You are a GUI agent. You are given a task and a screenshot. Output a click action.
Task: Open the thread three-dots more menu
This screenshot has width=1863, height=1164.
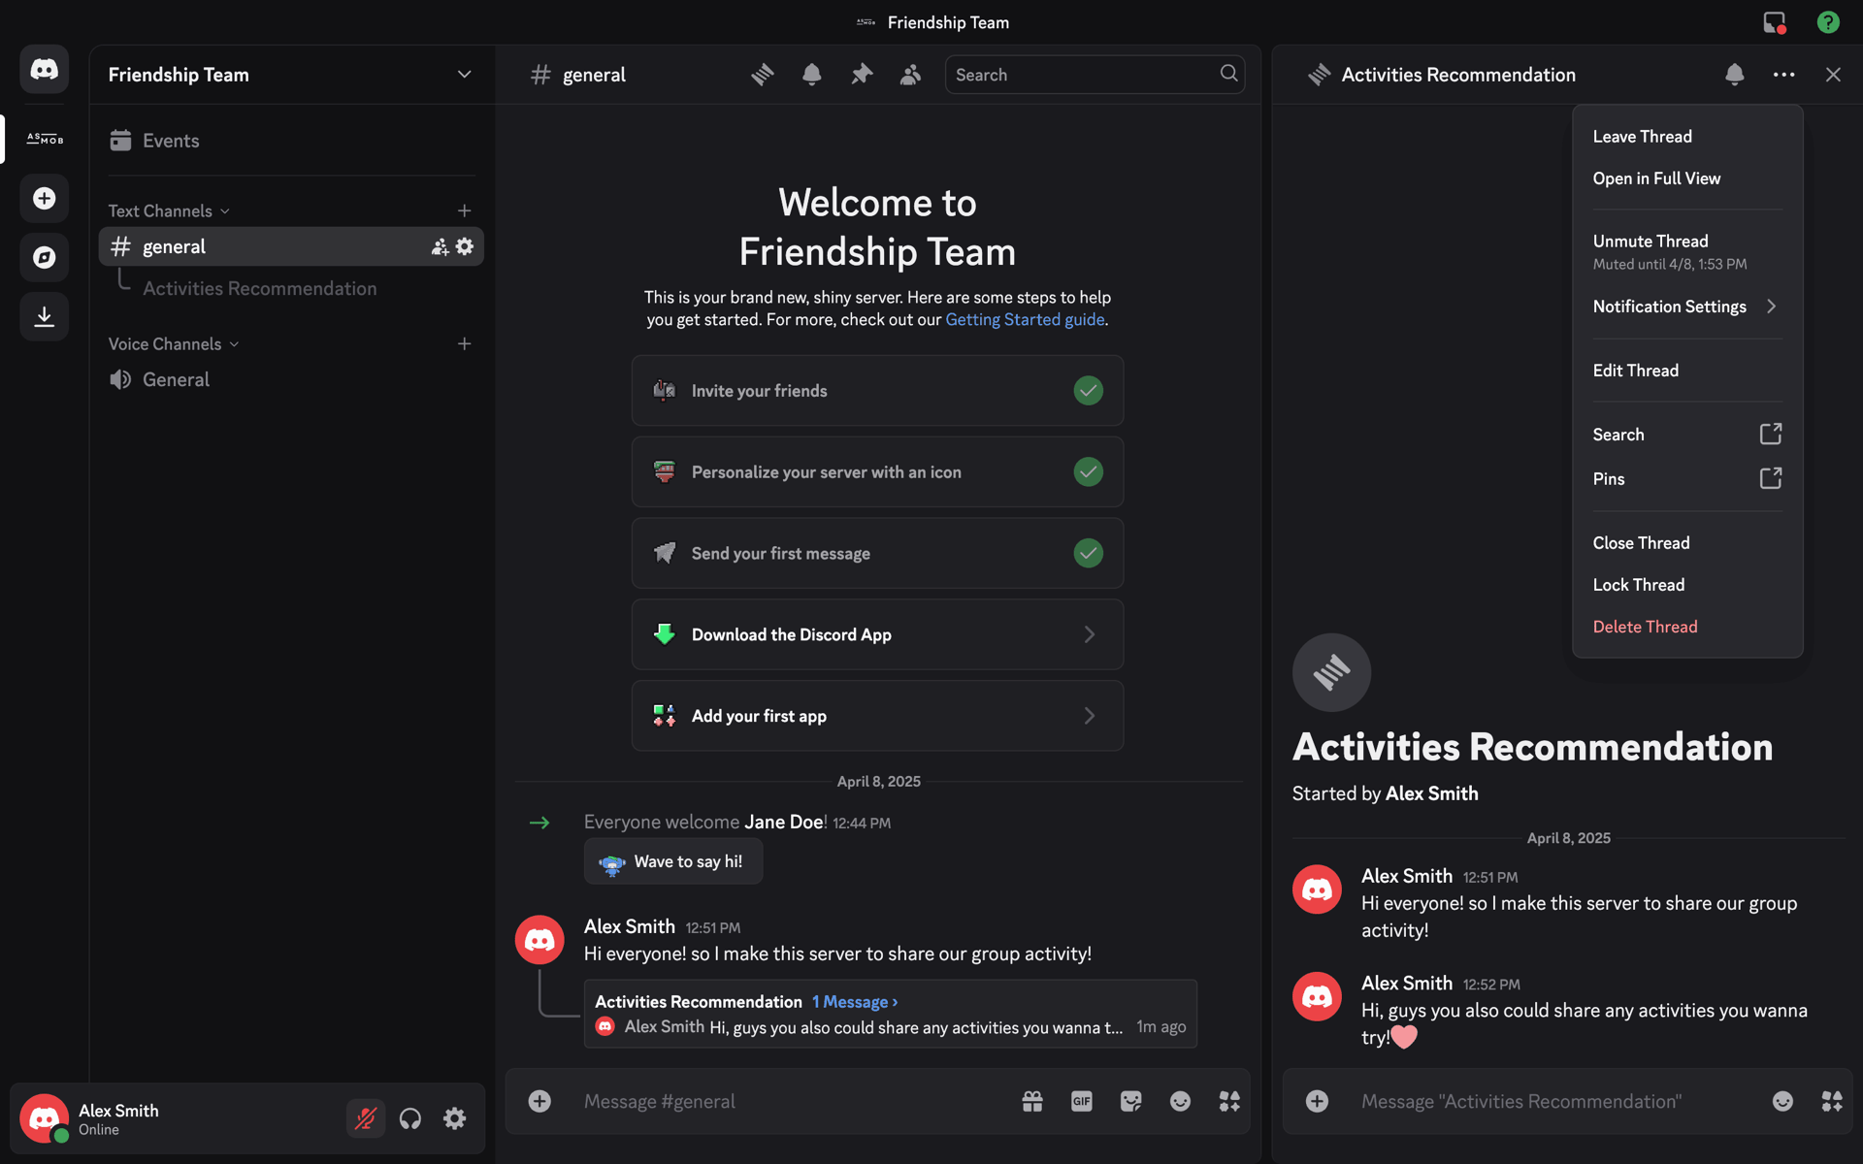tap(1783, 75)
